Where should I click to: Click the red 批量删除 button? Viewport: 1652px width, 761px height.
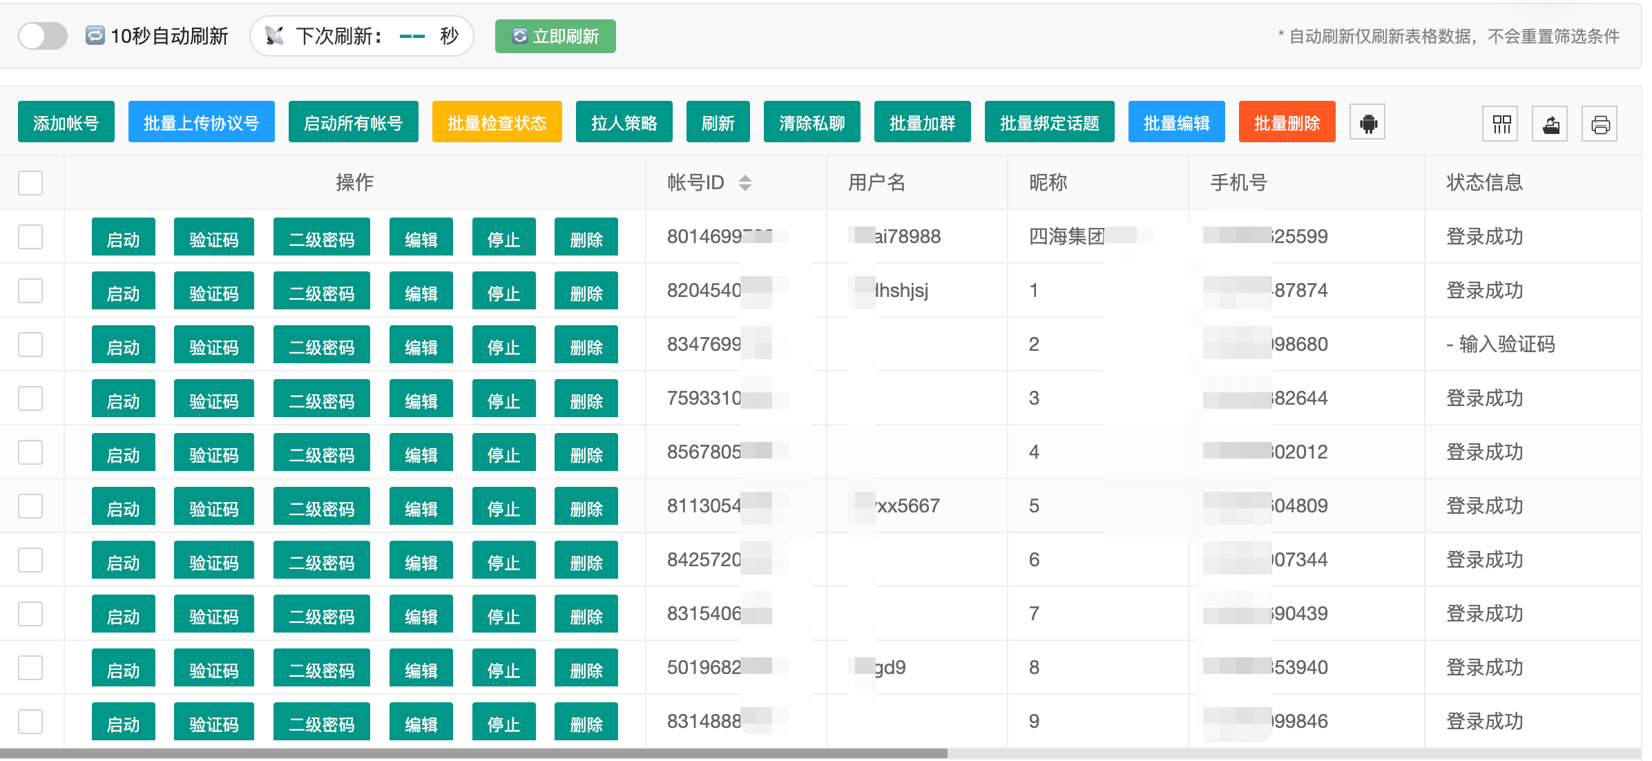1287,122
